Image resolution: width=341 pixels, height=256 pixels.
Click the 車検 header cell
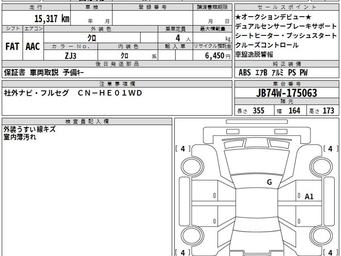pyautogui.click(x=92, y=7)
